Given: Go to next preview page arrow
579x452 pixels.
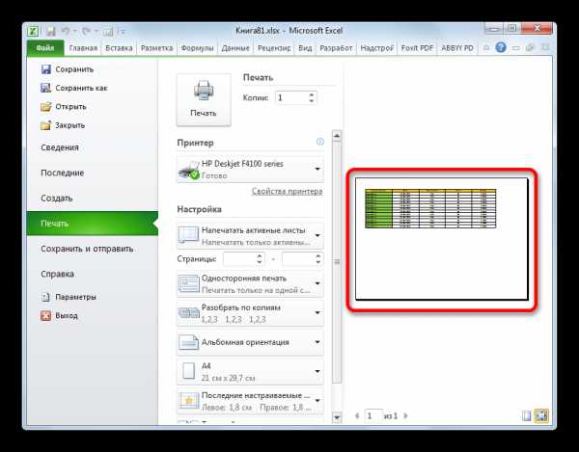Looking at the screenshot, I should click(x=405, y=416).
